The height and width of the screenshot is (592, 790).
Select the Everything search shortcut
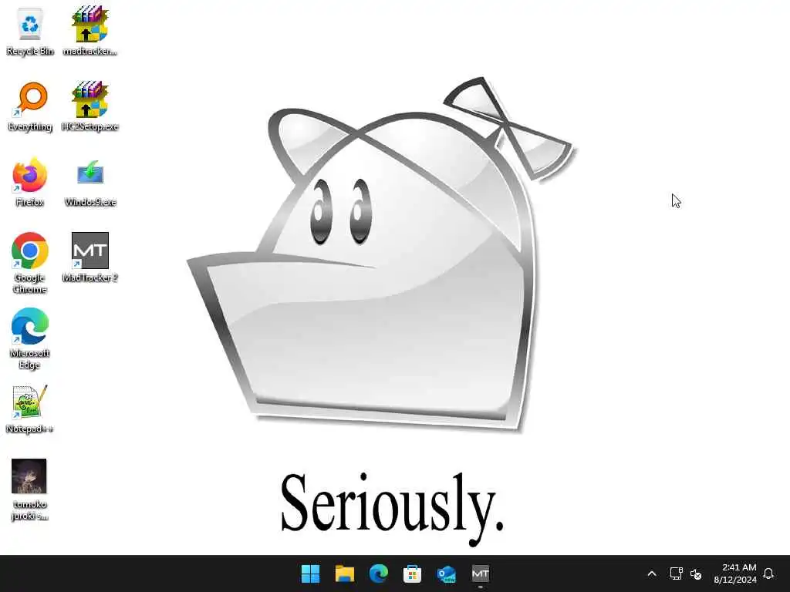click(x=30, y=106)
